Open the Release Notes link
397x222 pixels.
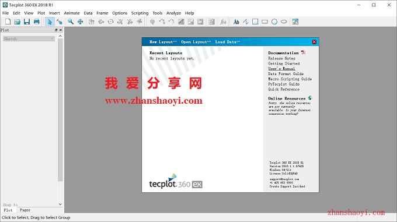tap(281, 58)
